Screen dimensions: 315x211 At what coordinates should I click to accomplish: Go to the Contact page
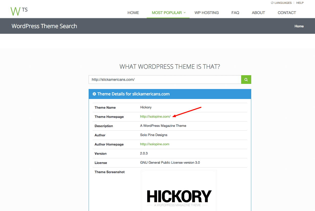point(287,13)
